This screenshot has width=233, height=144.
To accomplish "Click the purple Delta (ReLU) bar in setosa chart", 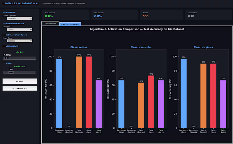I will 99,104.
